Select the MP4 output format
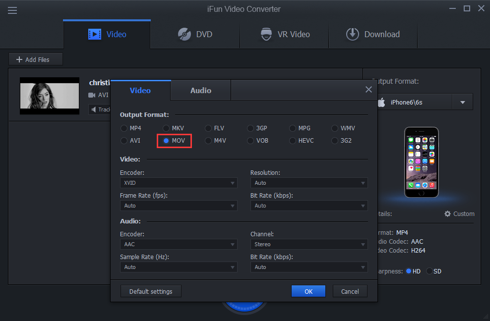The image size is (490, 321). click(131, 128)
